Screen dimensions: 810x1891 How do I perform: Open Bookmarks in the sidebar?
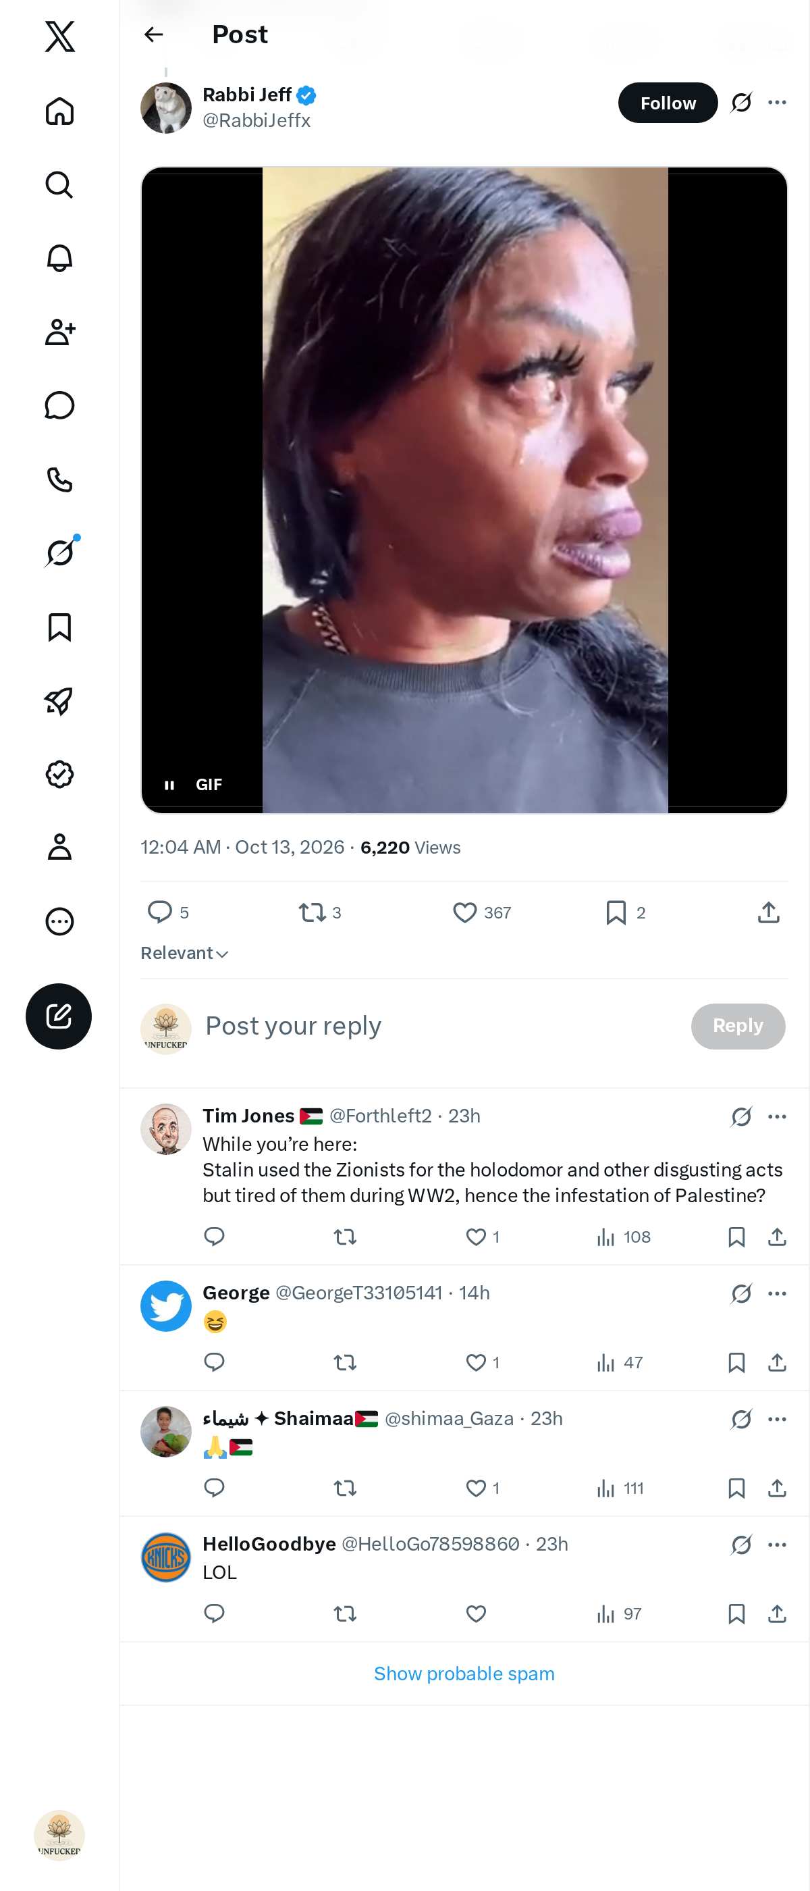coord(59,627)
